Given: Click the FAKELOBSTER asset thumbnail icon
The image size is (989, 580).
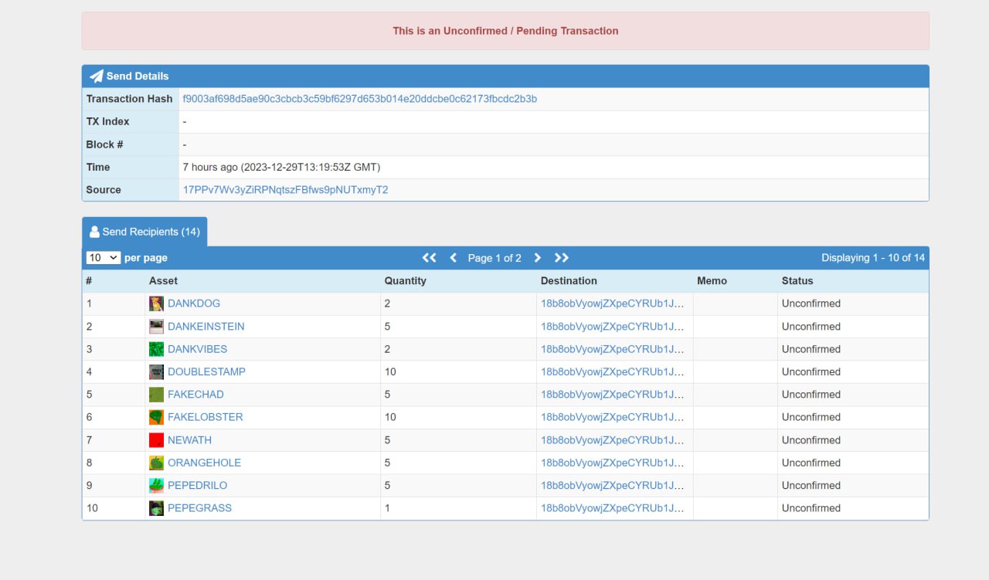Looking at the screenshot, I should (x=156, y=417).
